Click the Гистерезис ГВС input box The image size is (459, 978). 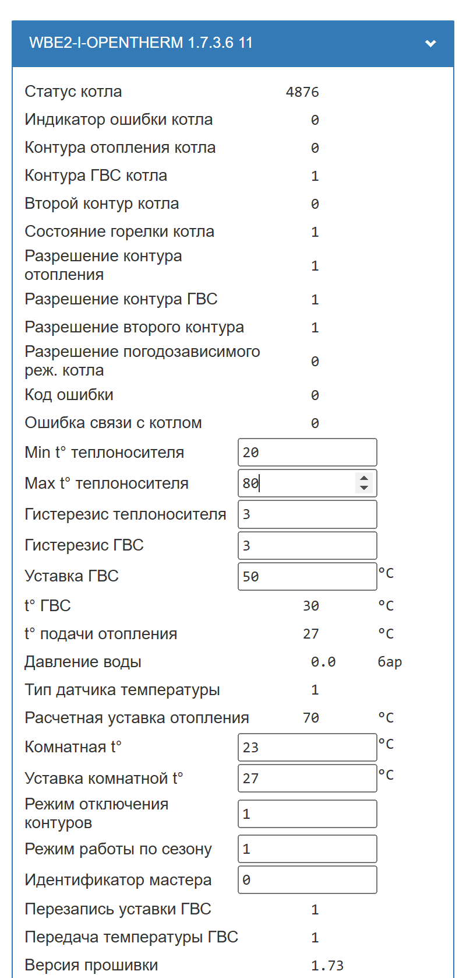pyautogui.click(x=308, y=545)
